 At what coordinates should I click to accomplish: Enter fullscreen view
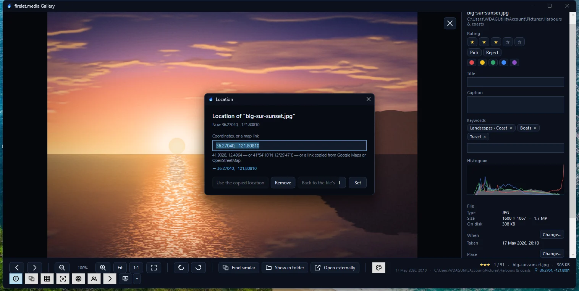point(154,268)
